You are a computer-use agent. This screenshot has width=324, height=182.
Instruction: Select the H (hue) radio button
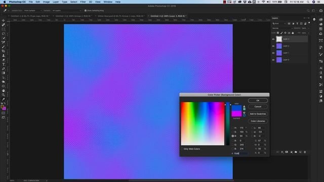click(233, 128)
